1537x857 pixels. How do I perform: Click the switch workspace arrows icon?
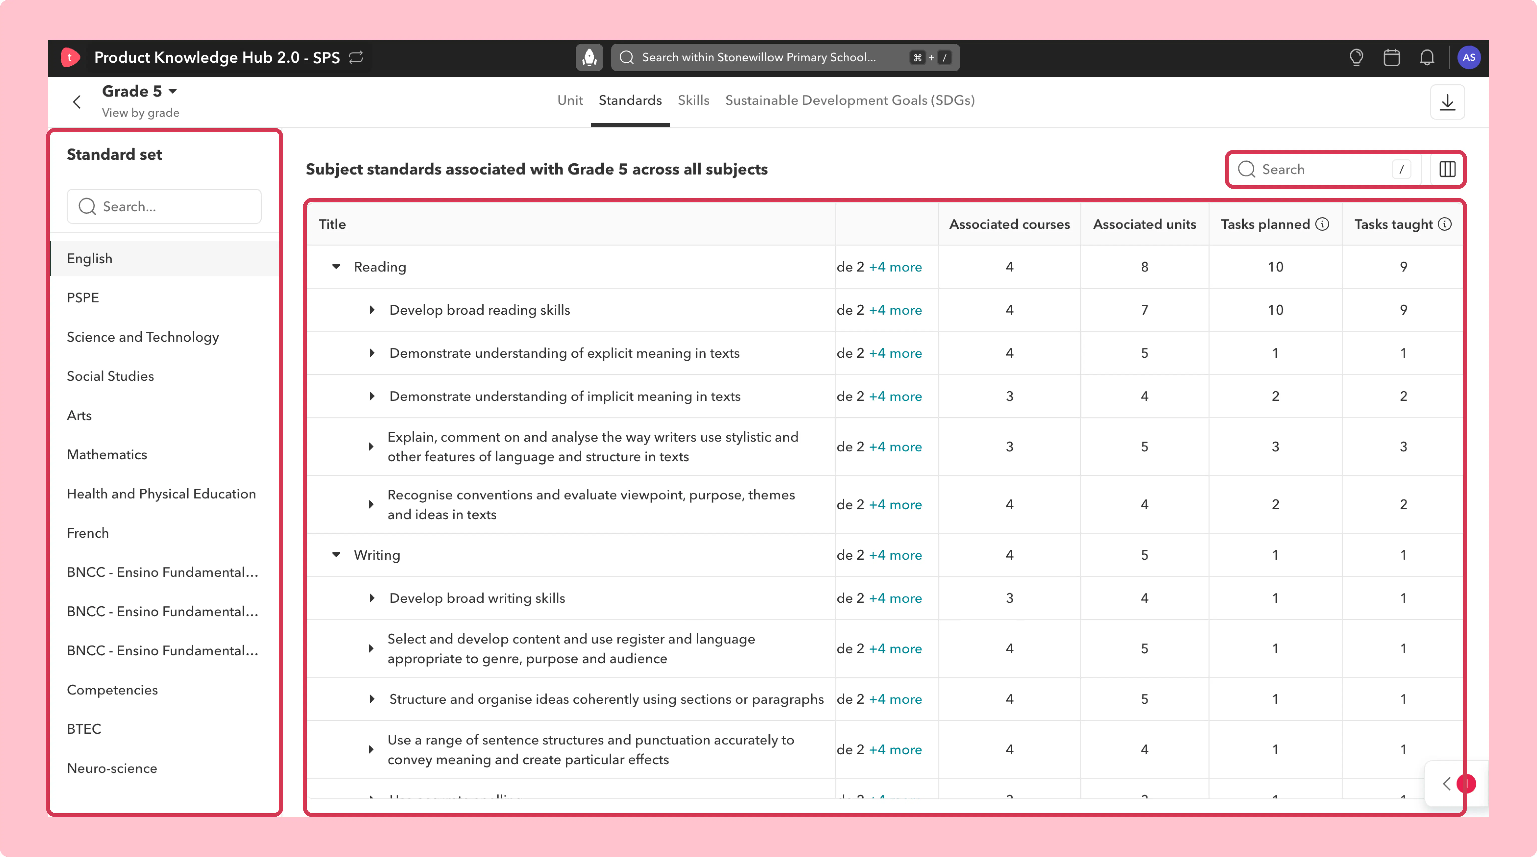point(356,57)
